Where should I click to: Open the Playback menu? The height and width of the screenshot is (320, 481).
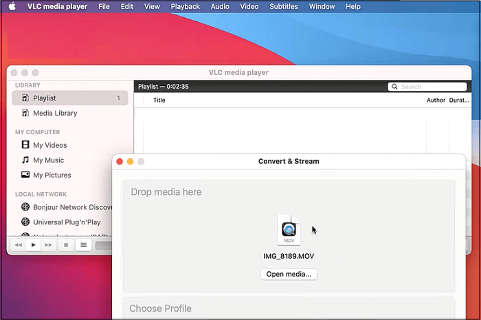(x=185, y=6)
